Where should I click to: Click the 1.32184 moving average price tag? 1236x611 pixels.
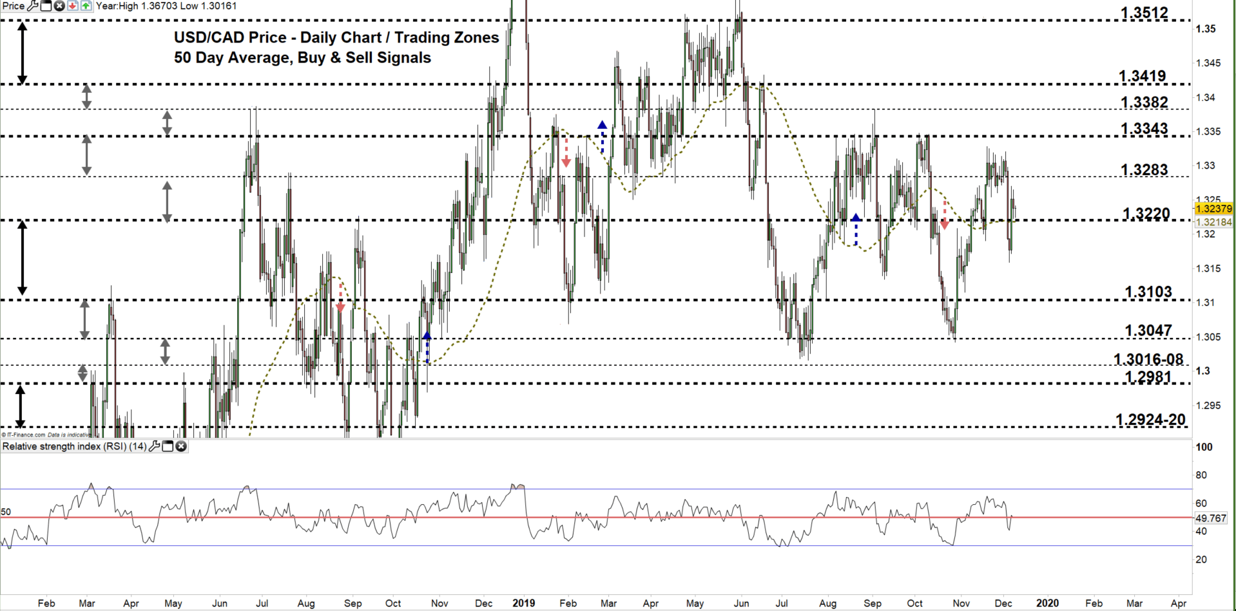[1213, 222]
